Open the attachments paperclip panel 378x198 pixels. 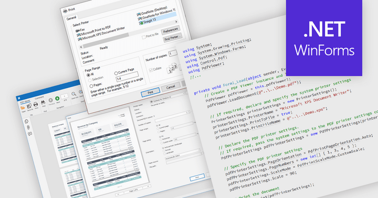click(x=28, y=127)
